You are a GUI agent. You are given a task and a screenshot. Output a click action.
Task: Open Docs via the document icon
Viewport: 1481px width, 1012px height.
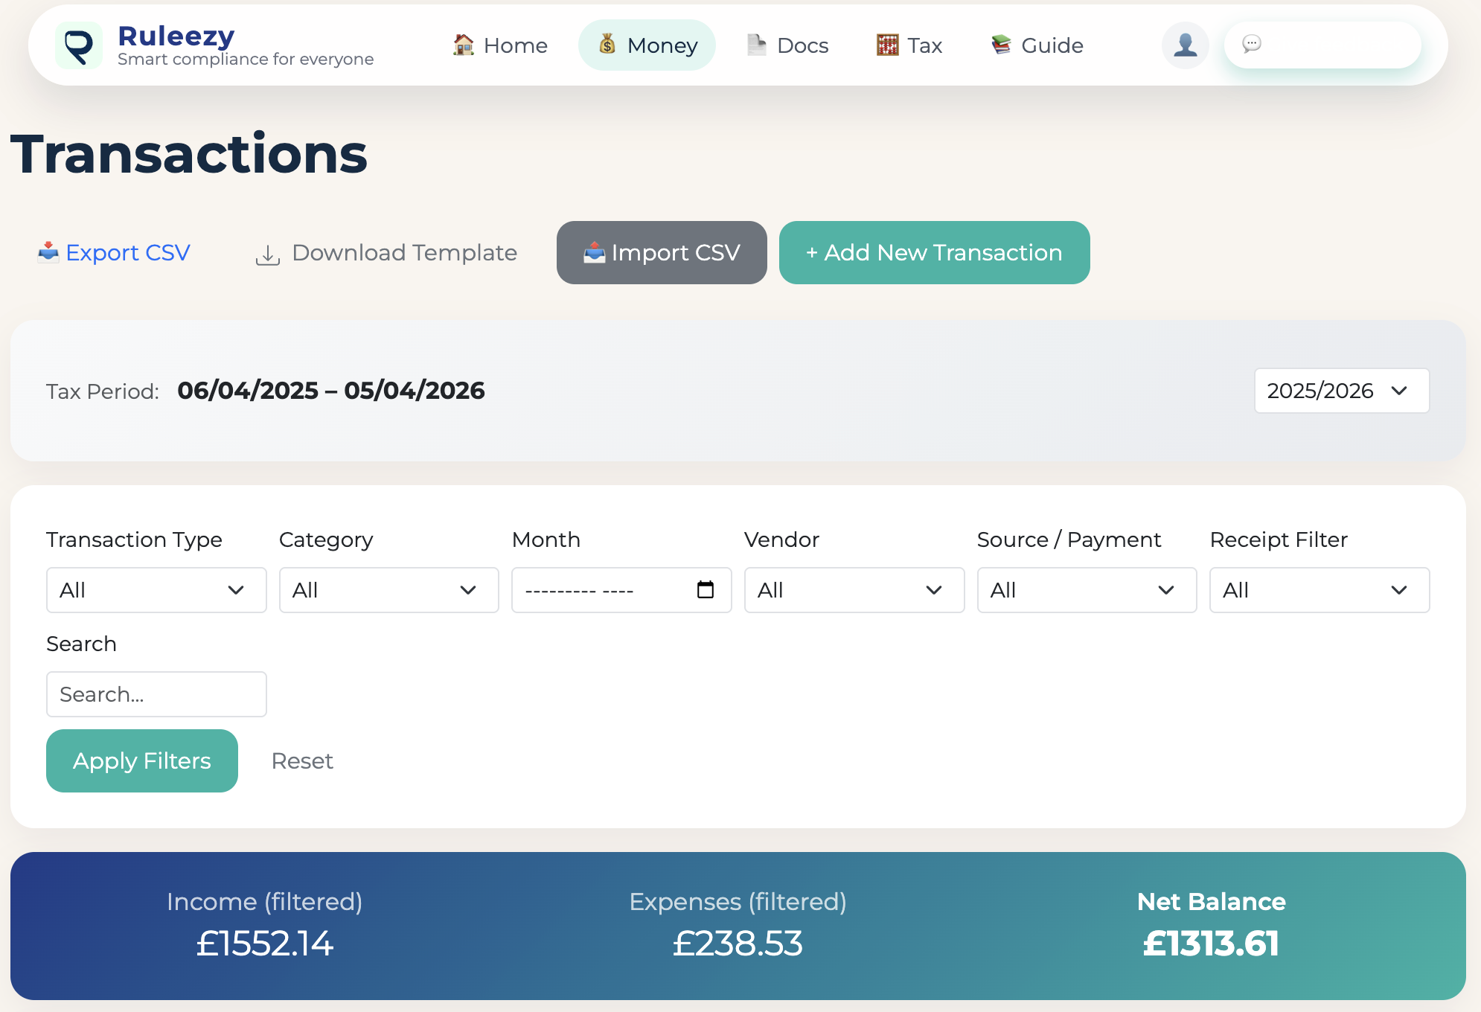755,45
